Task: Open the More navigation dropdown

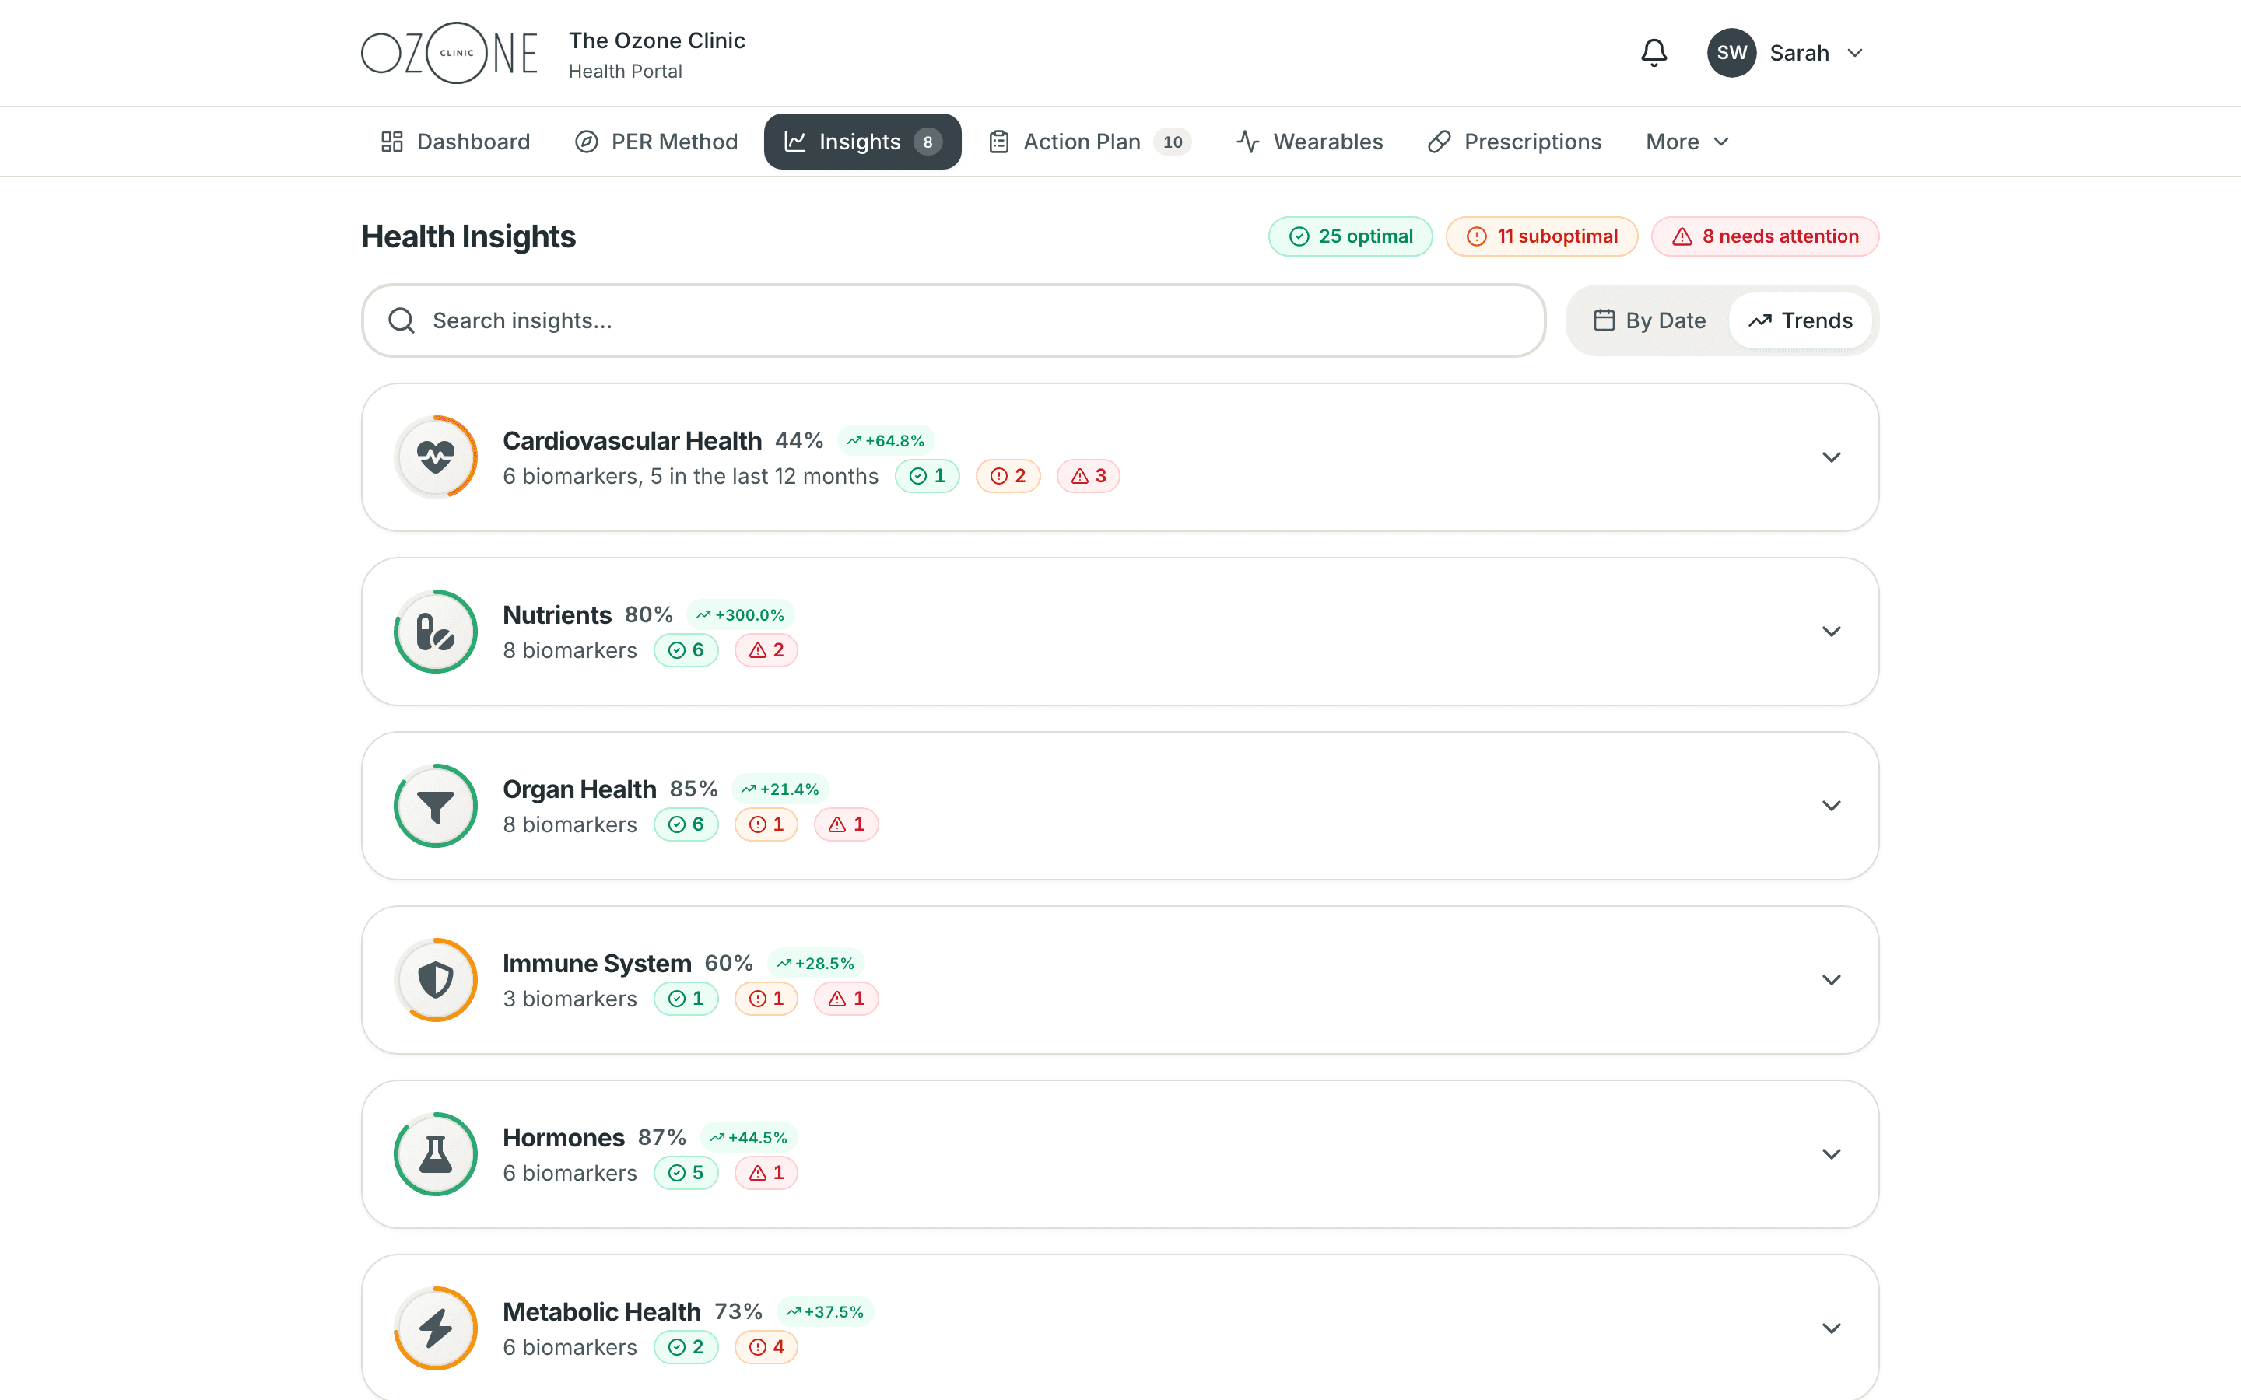Action: tap(1687, 142)
